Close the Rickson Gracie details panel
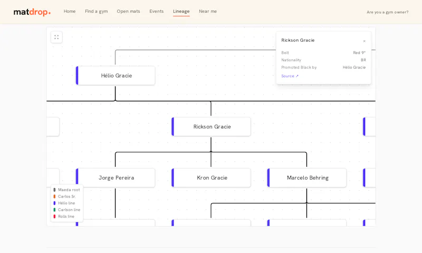The image size is (422, 253). tap(364, 41)
